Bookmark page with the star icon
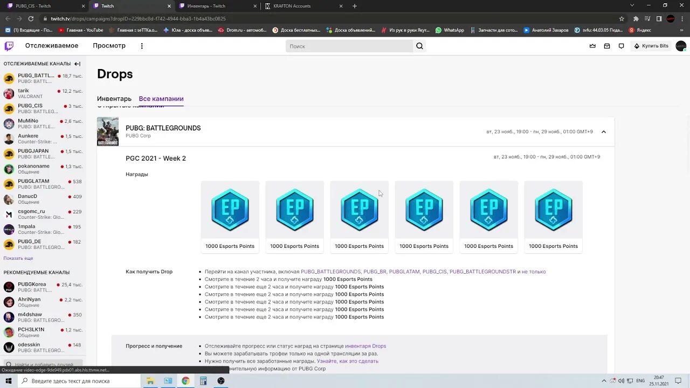This screenshot has height=388, width=690. pos(622,18)
